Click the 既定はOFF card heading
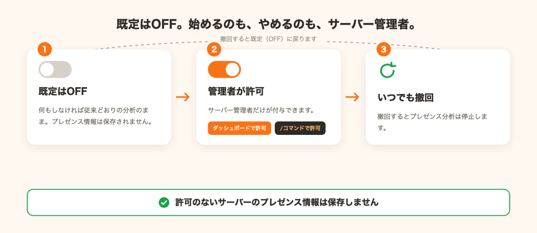Viewport: 537px width, 233px height. point(63,91)
